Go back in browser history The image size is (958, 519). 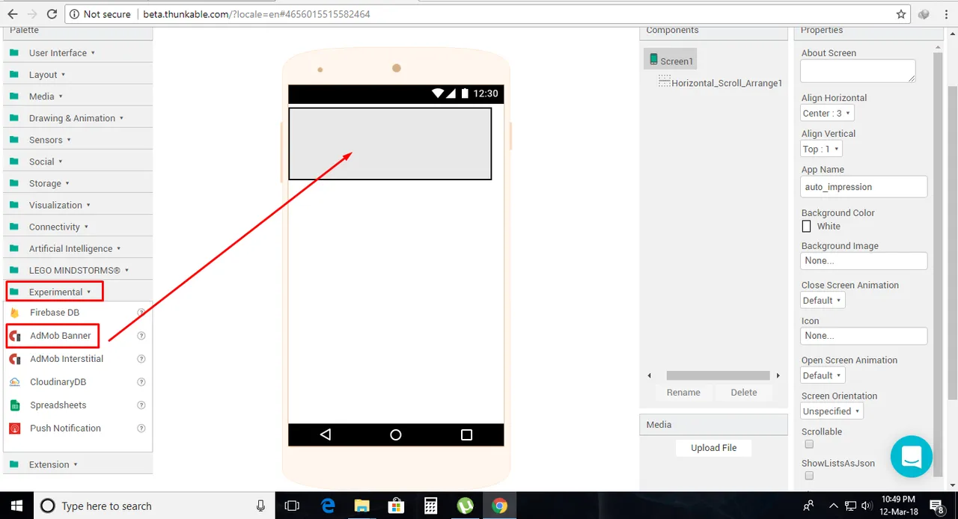tap(12, 14)
